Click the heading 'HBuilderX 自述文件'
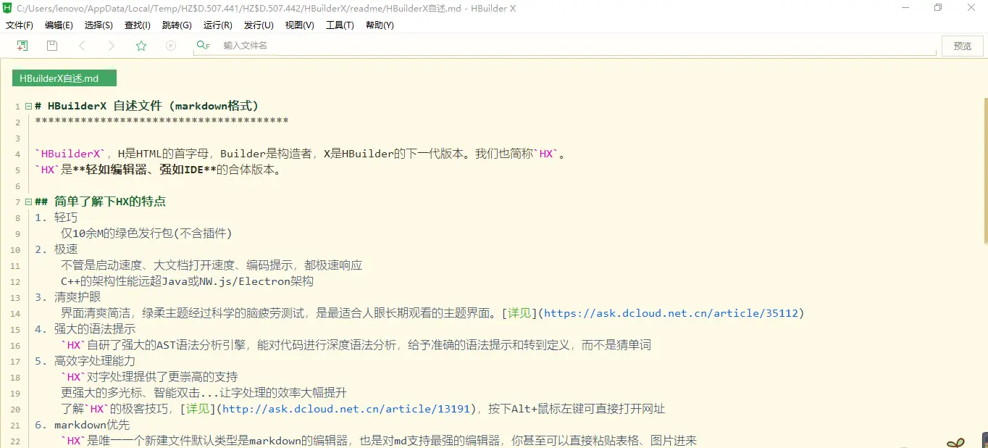The width and height of the screenshot is (988, 448). coord(104,106)
